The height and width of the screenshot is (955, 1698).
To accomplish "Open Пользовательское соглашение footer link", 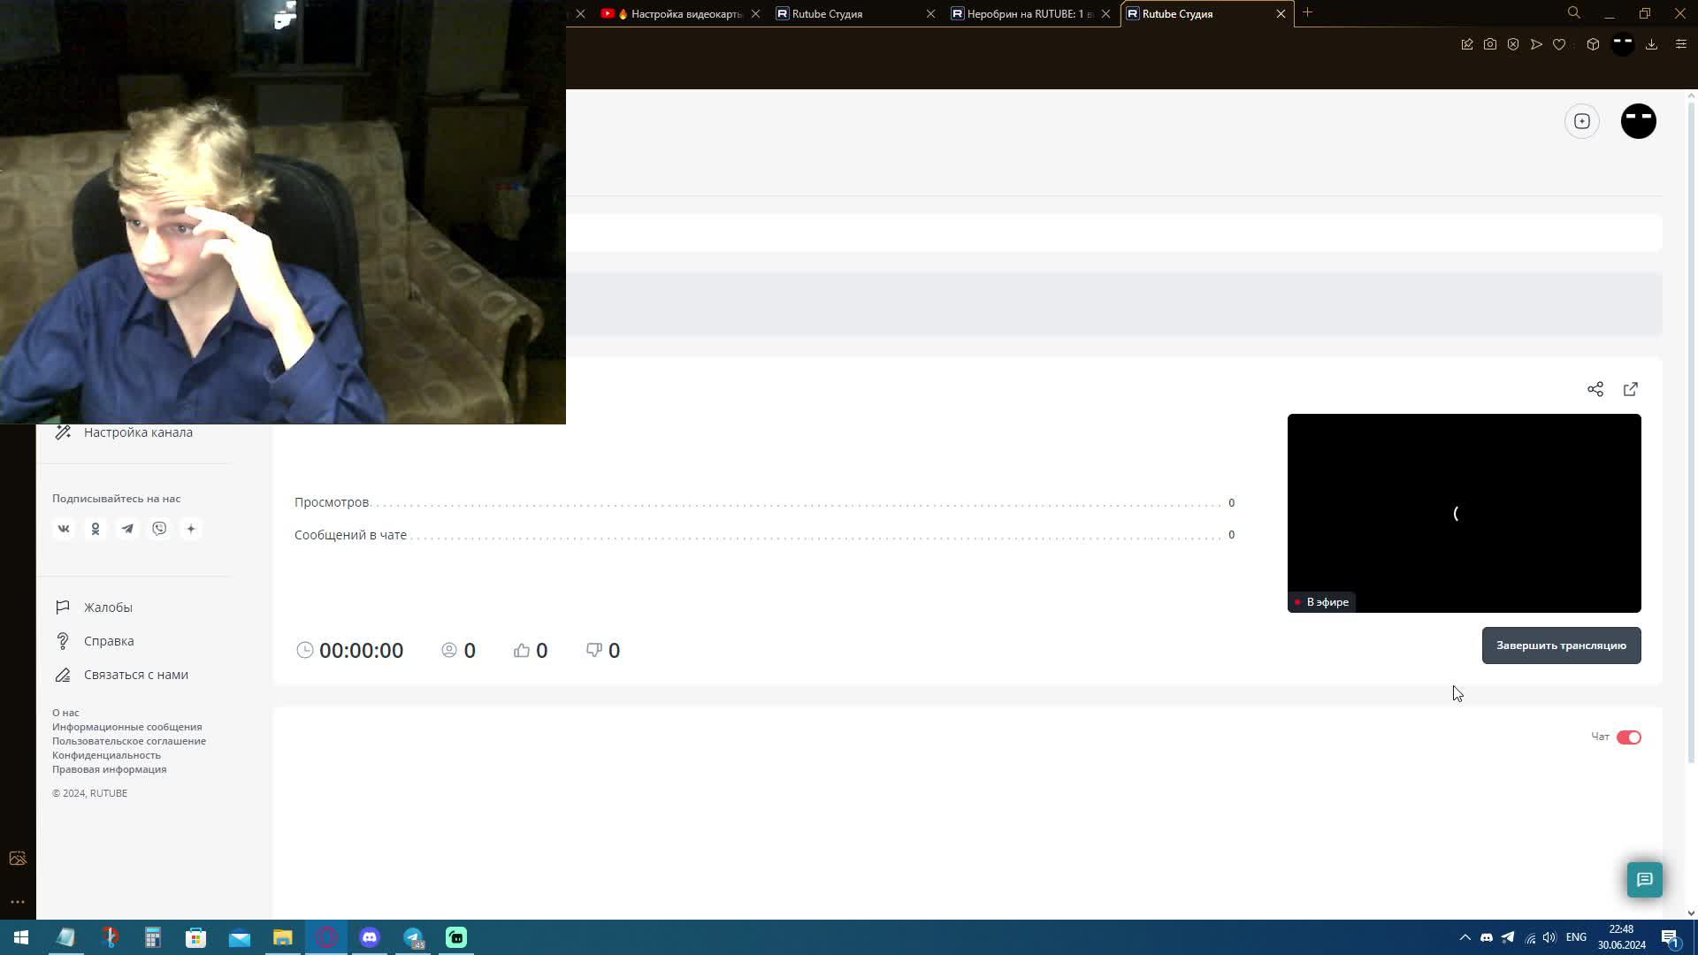I will coord(129,741).
